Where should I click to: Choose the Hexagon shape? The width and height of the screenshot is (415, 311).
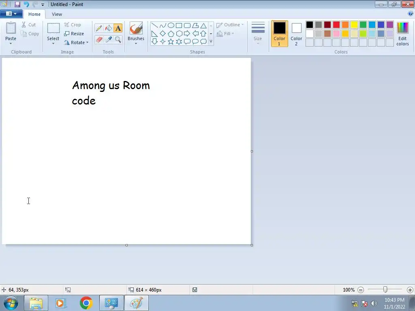click(179, 34)
